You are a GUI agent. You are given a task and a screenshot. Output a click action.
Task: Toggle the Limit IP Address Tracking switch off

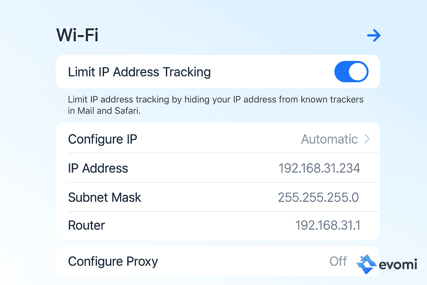pyautogui.click(x=351, y=71)
